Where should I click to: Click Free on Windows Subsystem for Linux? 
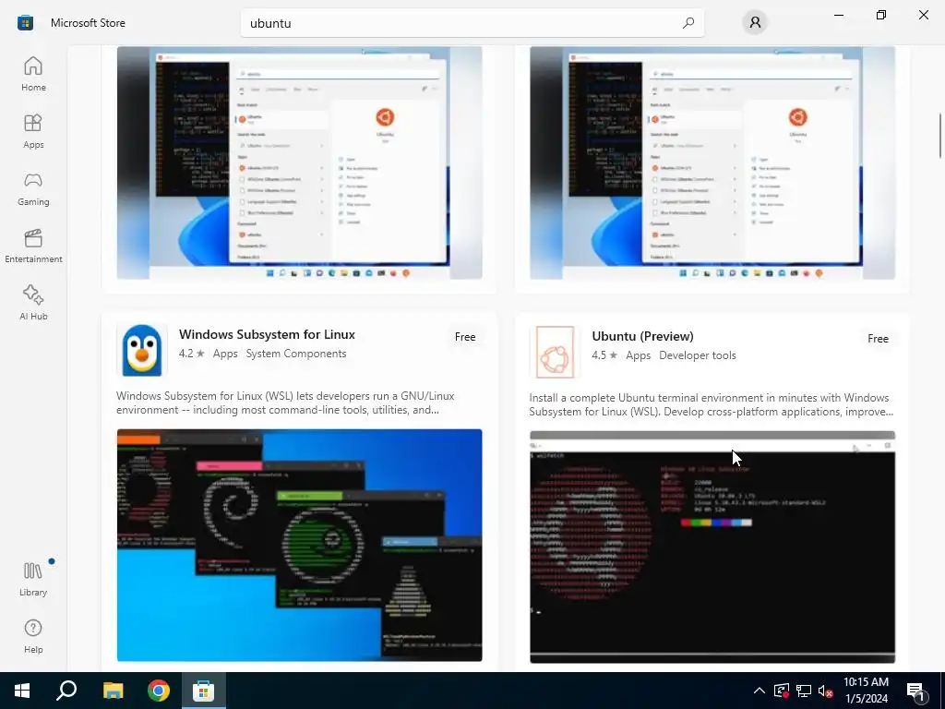(x=465, y=337)
